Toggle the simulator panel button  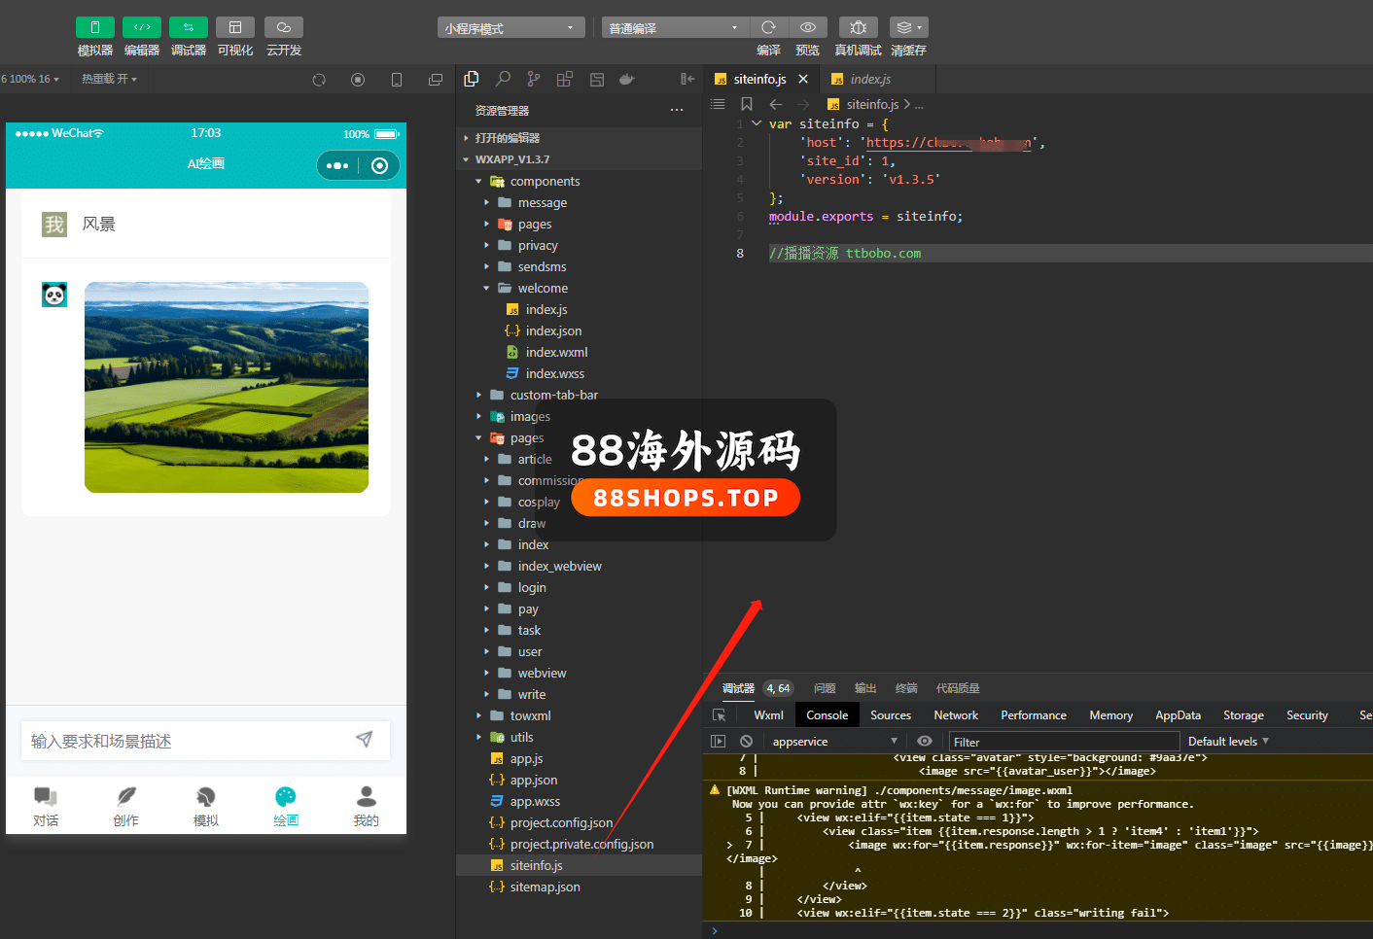tap(94, 27)
